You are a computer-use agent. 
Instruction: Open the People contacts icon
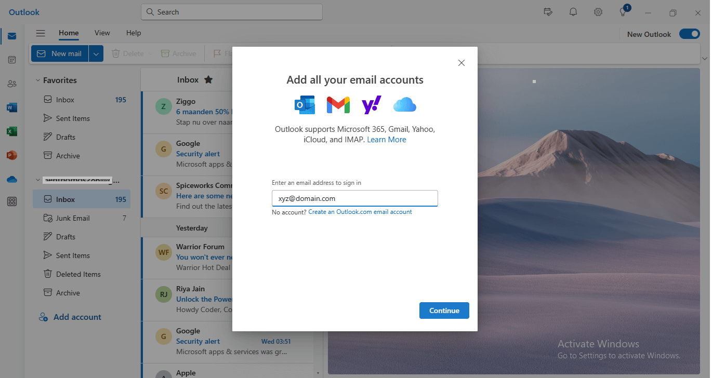tap(12, 84)
